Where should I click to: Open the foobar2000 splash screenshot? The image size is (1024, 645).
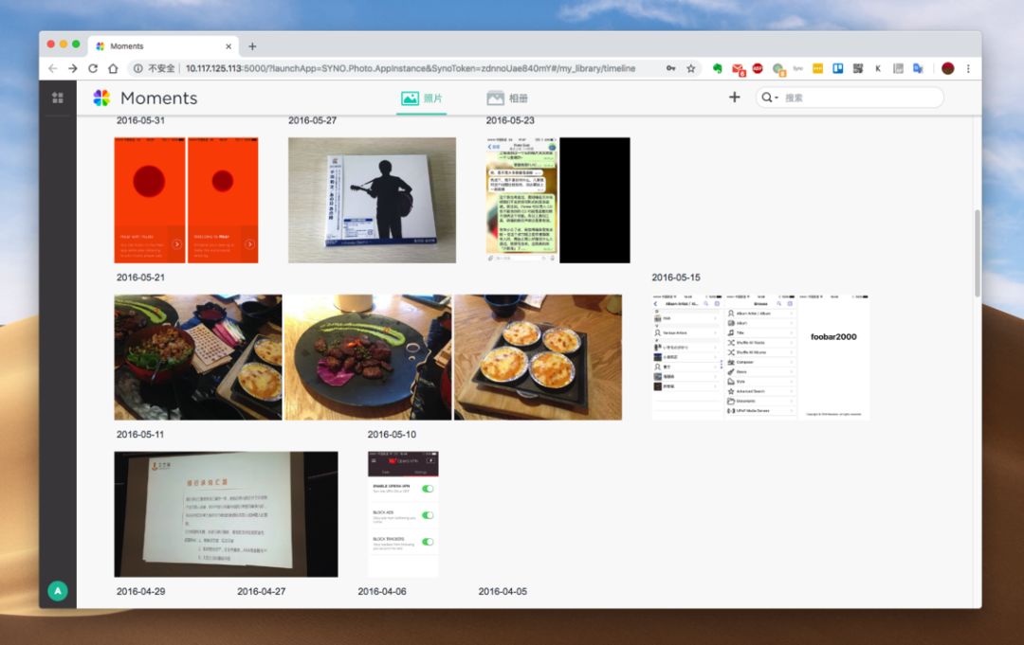(833, 357)
